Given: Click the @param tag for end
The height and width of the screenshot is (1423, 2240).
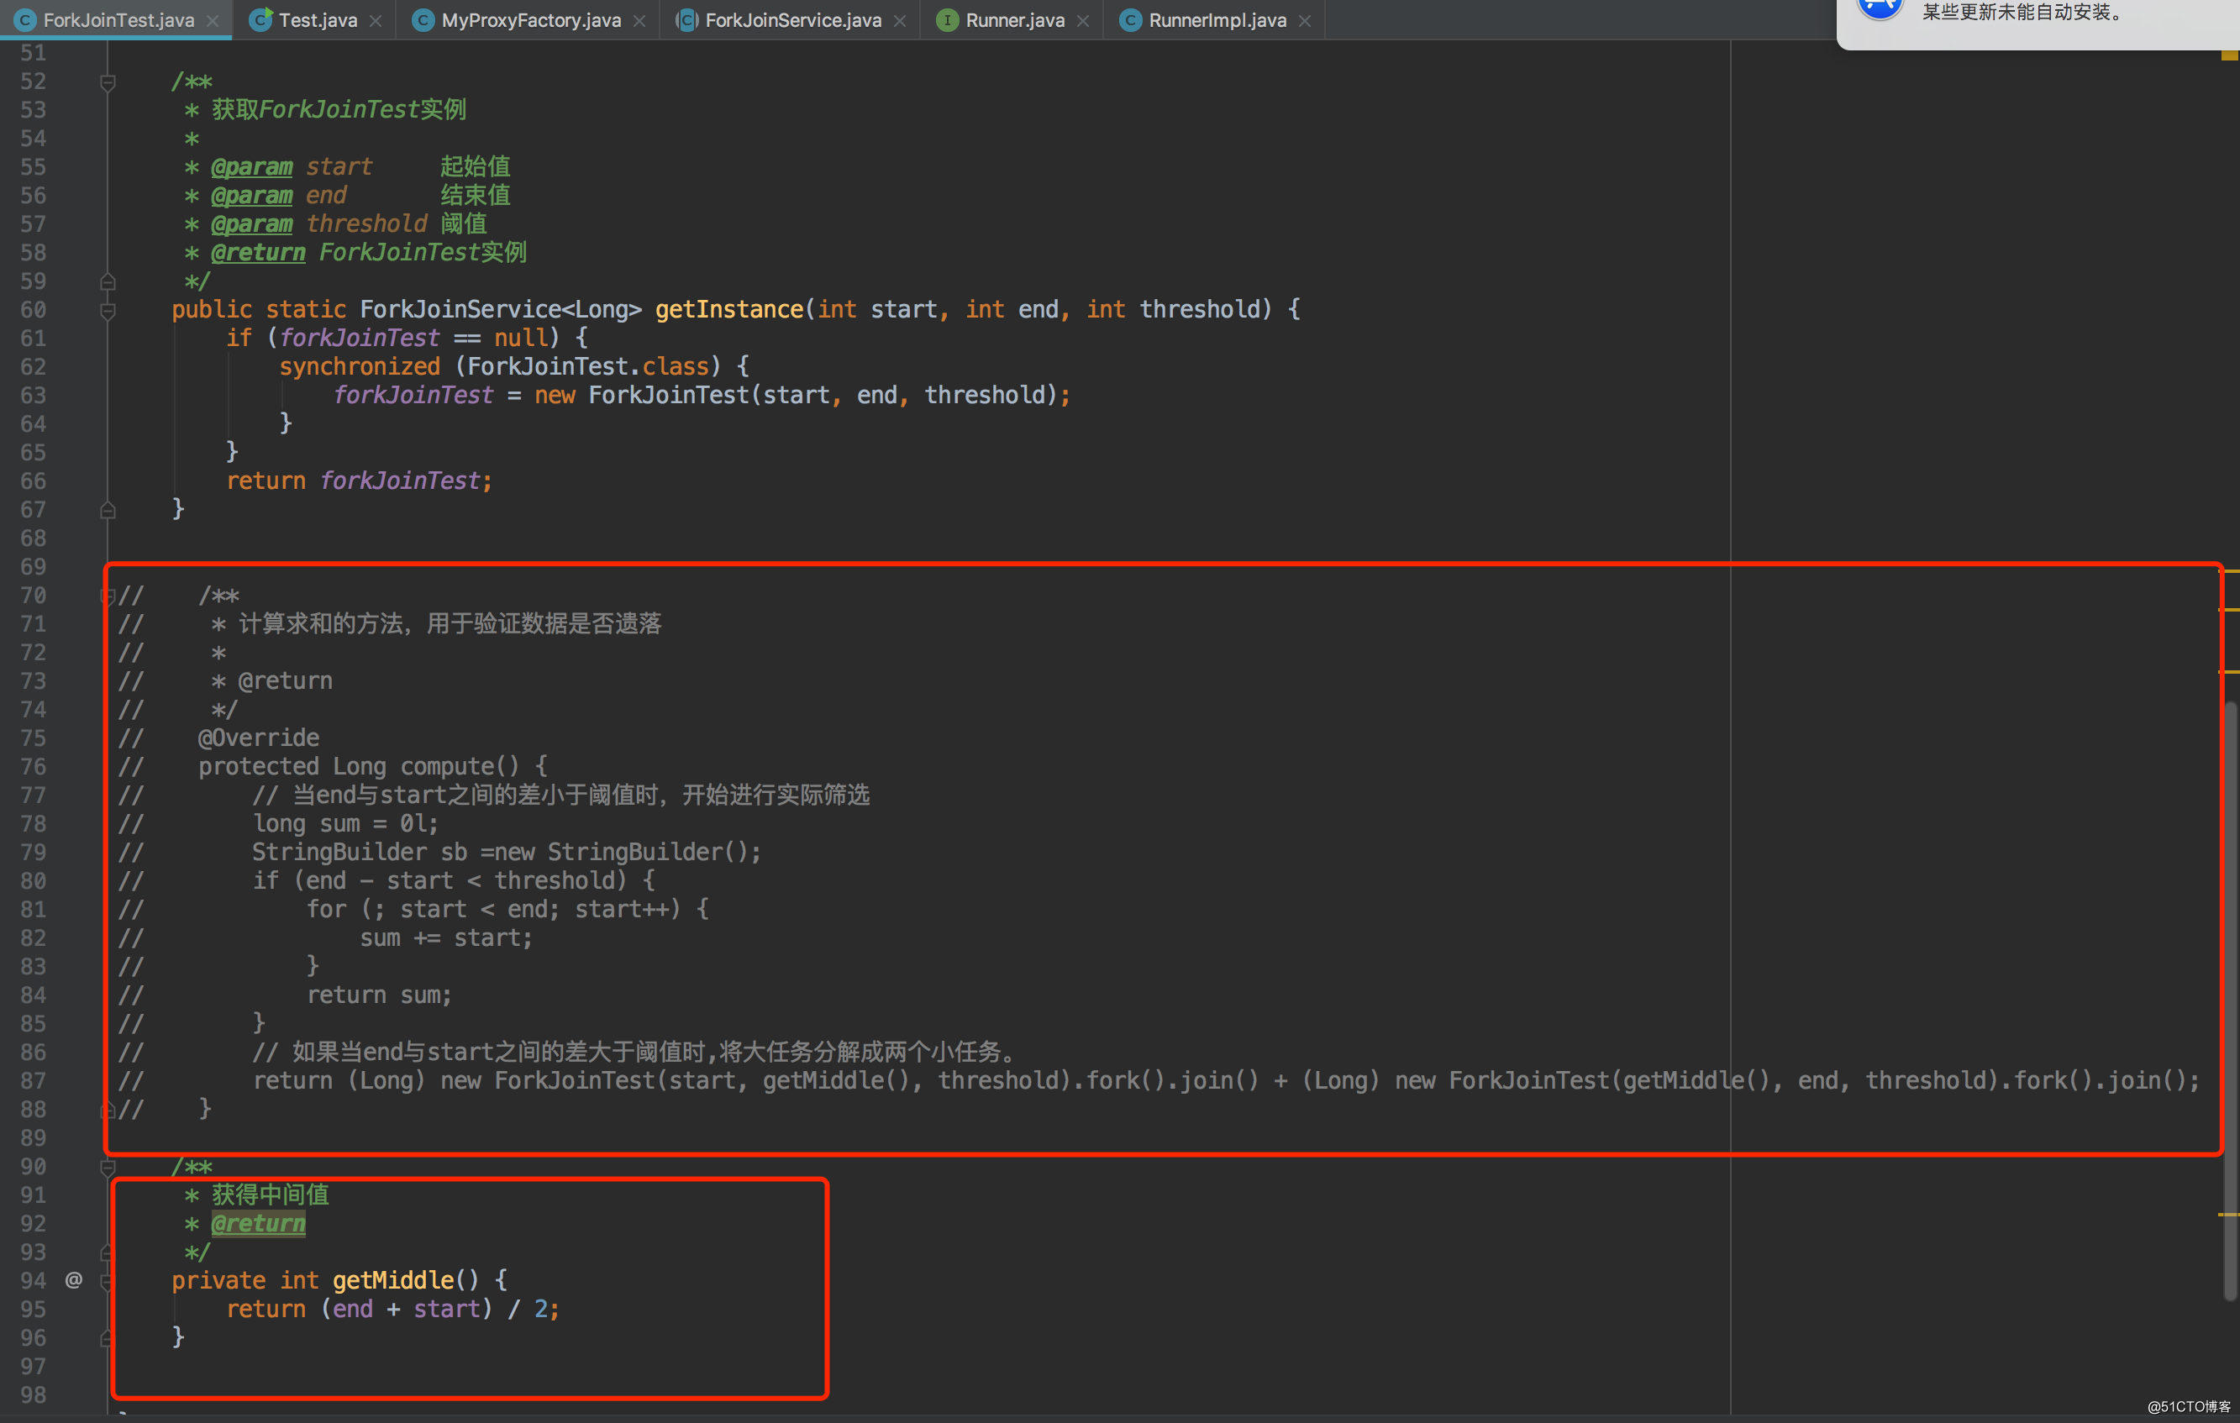Looking at the screenshot, I should point(252,196).
